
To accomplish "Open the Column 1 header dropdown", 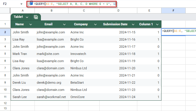I will point(157,24).
